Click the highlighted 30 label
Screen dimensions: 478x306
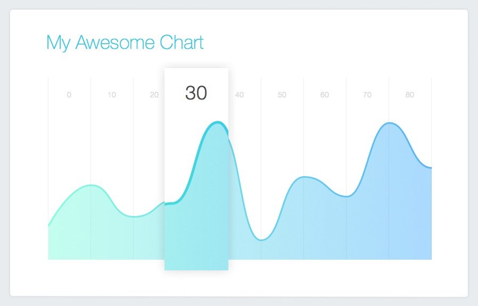tap(196, 93)
